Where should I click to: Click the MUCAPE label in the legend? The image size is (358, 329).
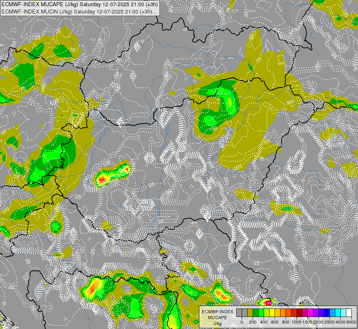tap(218, 318)
